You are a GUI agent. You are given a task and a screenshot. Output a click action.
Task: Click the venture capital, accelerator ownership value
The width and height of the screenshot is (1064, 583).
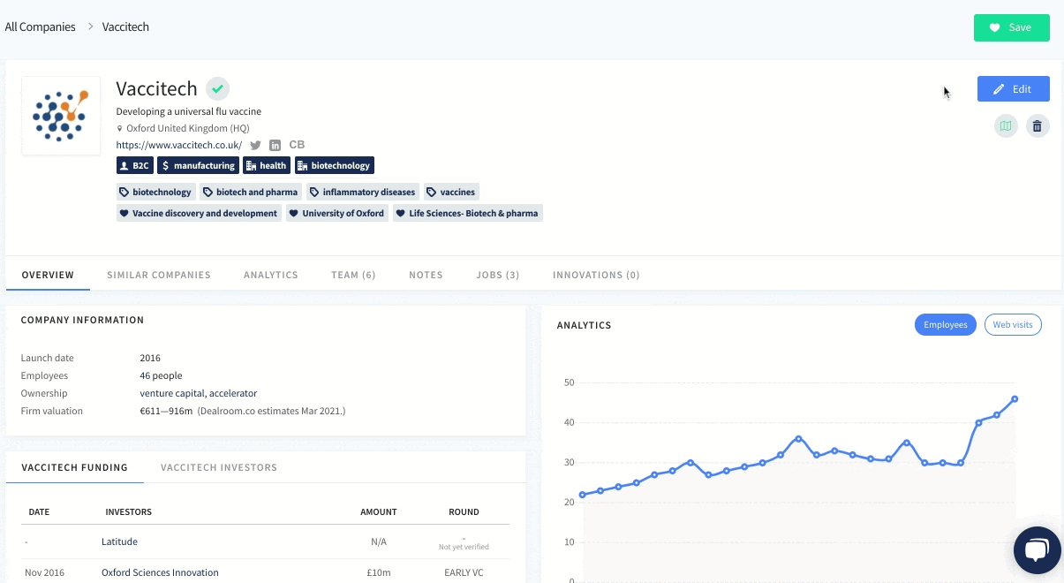[198, 393]
